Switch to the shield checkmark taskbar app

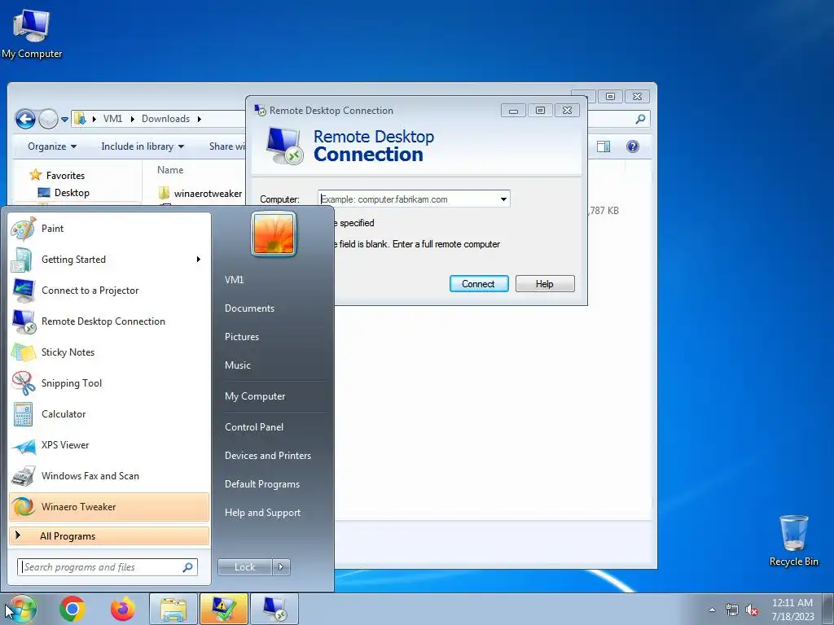click(x=223, y=609)
